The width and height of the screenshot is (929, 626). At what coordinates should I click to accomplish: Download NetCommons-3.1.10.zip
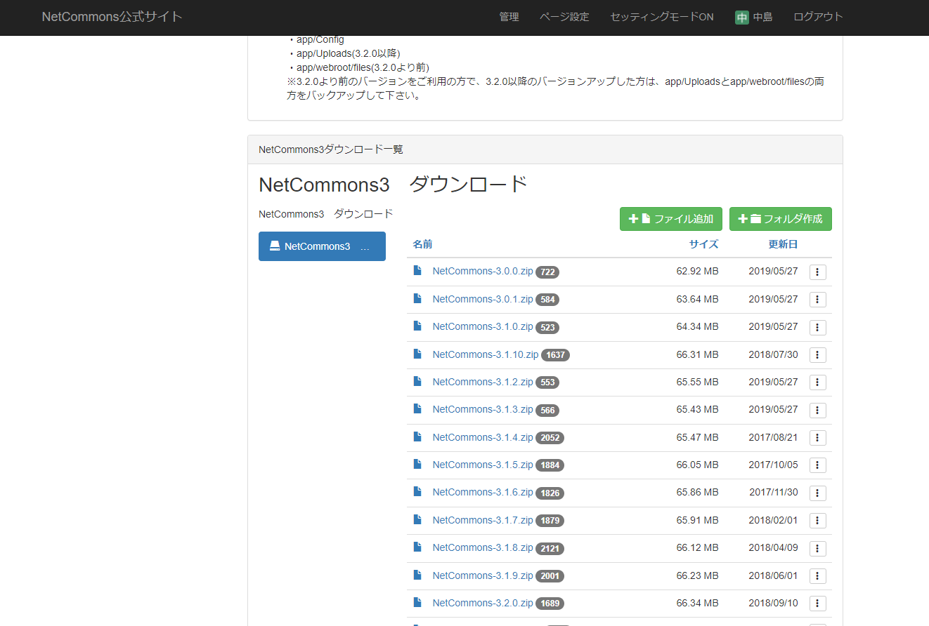tap(486, 354)
